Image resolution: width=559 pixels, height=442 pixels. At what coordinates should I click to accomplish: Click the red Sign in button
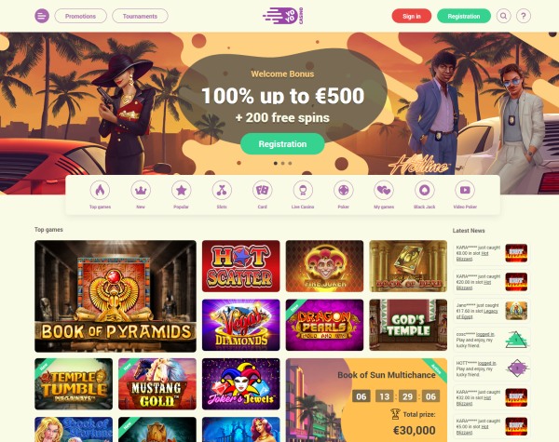[x=412, y=16]
